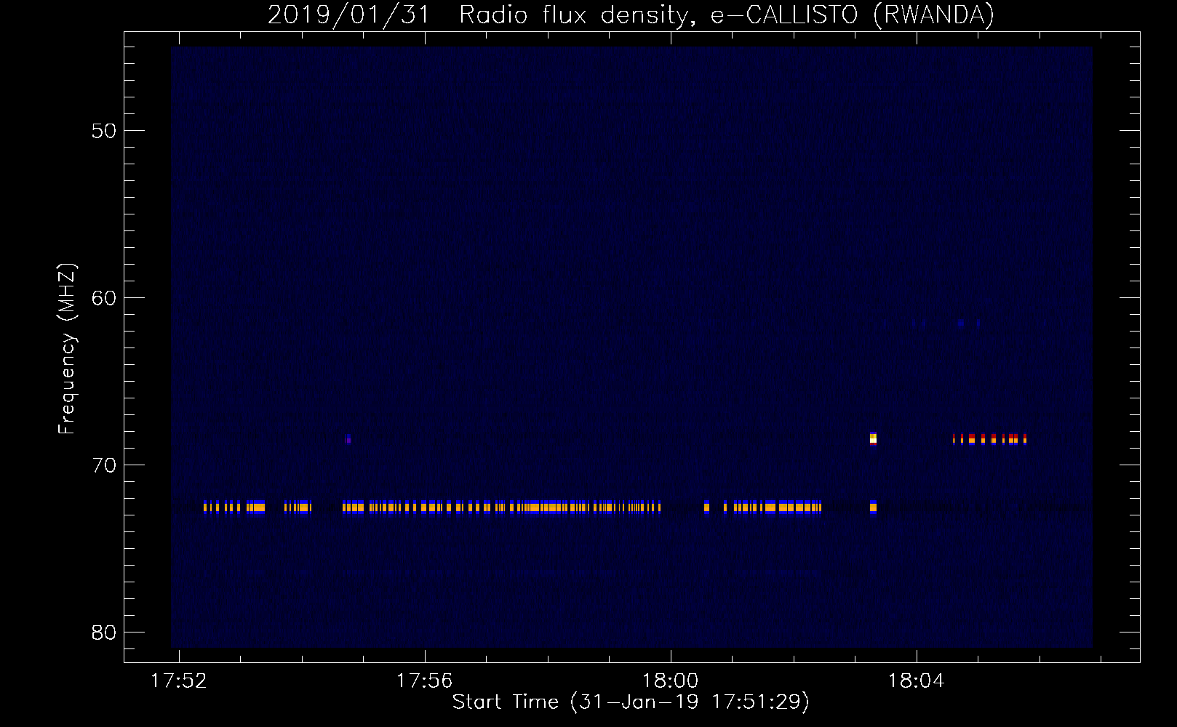The image size is (1177, 727).
Task: Click the 18:00 time tick label
Action: 670,681
